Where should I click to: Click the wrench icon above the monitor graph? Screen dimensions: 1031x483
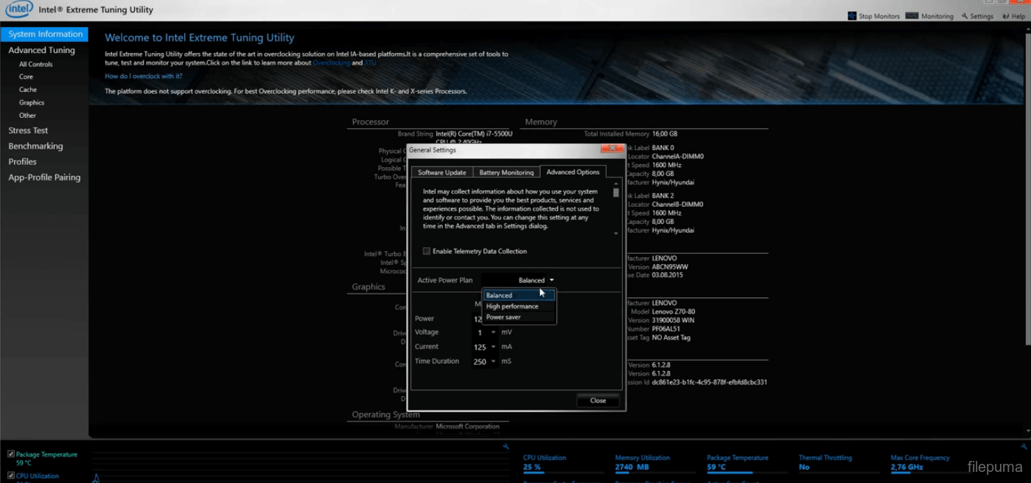click(x=506, y=447)
